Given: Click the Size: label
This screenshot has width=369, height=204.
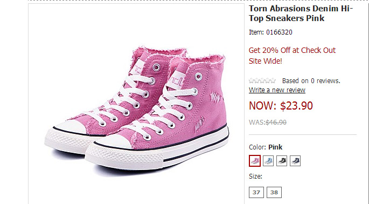Looking at the screenshot, I should click(x=255, y=176).
